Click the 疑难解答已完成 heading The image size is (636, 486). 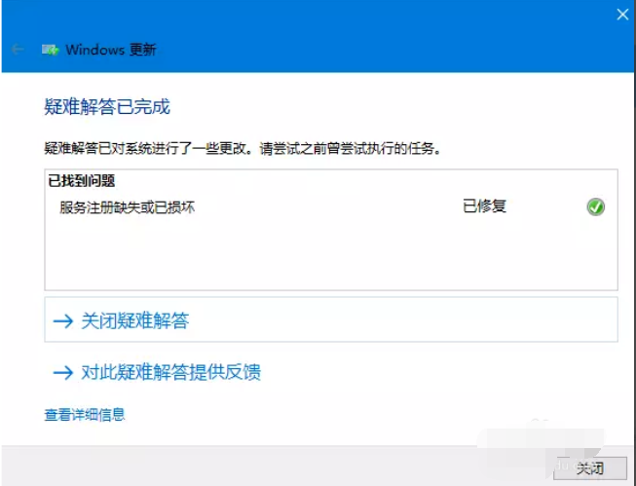[107, 107]
